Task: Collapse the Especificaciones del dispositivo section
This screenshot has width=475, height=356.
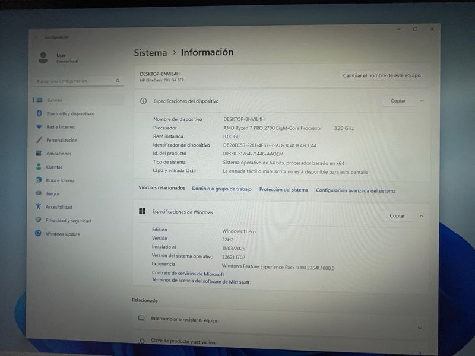Action: pyautogui.click(x=422, y=101)
